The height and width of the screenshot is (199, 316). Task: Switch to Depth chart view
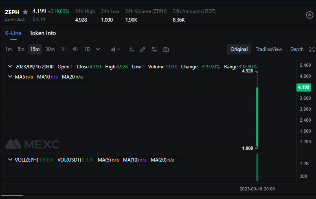(297, 49)
